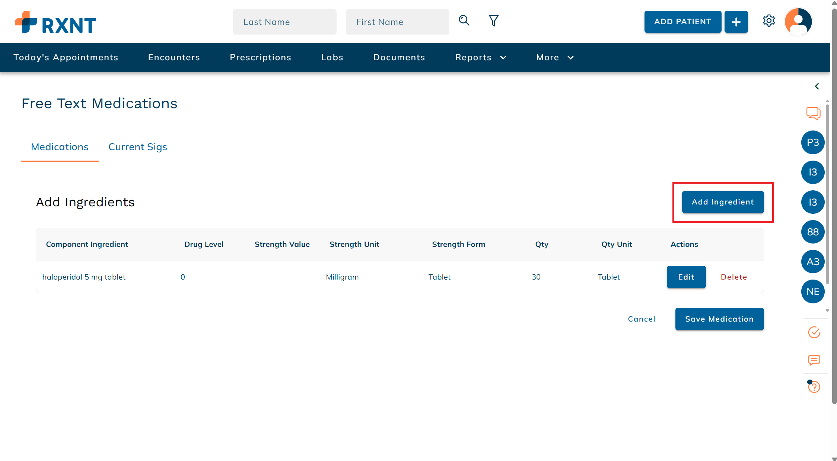Click the tasks checkmark icon in sidebar
The image size is (837, 461).
[814, 333]
